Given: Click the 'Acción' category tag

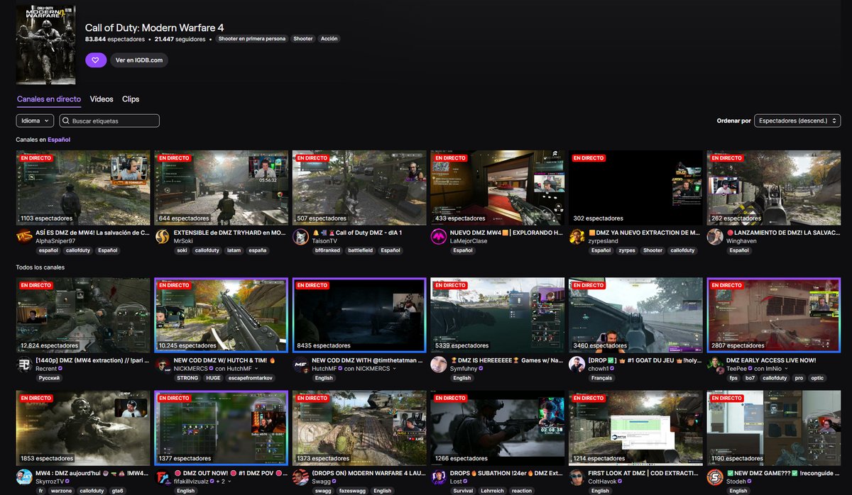Looking at the screenshot, I should (329, 39).
